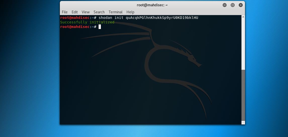This screenshot has height=137, width=288.
Task: Close the root@mahdisec terminal window
Action: pos(241,5)
